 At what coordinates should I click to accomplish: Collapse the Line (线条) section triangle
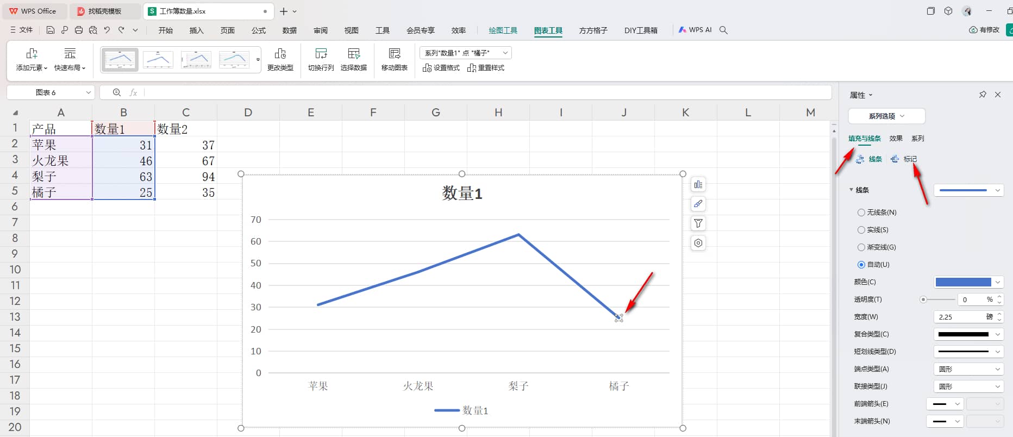point(851,190)
